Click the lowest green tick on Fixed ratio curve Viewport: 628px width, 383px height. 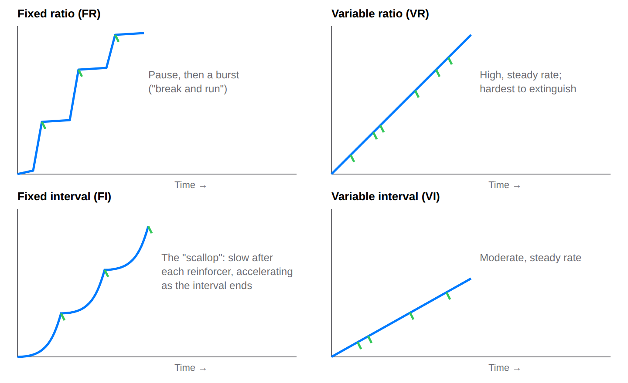click(44, 125)
